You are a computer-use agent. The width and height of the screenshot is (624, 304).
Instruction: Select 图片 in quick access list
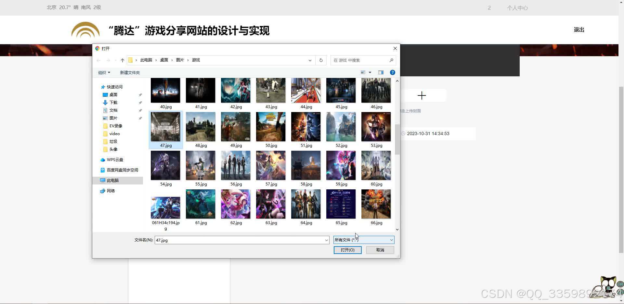tap(113, 118)
